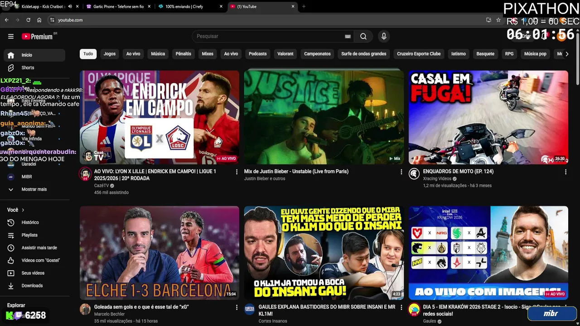580x326 pixels.
Task: Reload the page
Action: [29, 20]
